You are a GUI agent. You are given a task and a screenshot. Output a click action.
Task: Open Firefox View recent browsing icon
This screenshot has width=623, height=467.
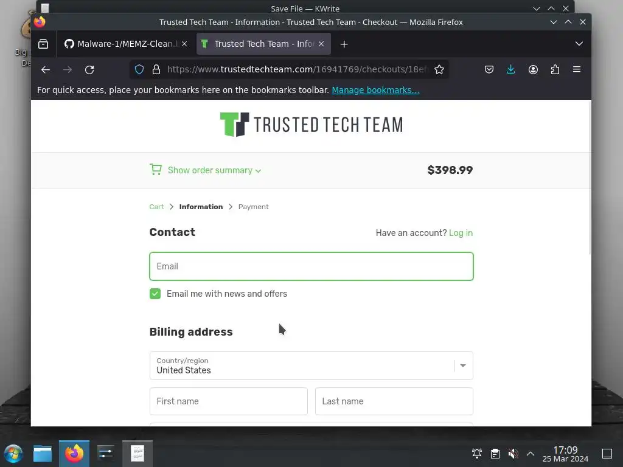43,44
